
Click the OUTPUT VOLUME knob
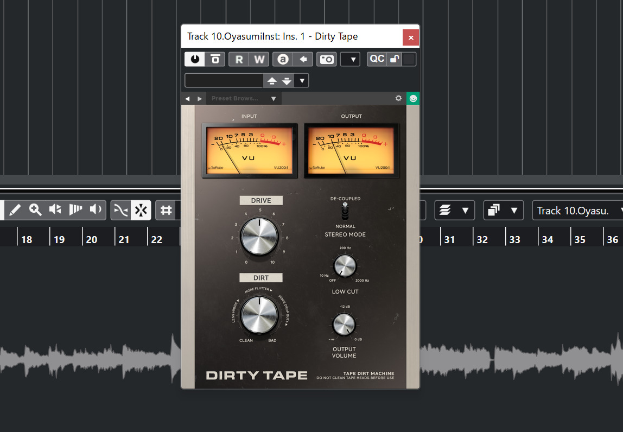point(344,324)
